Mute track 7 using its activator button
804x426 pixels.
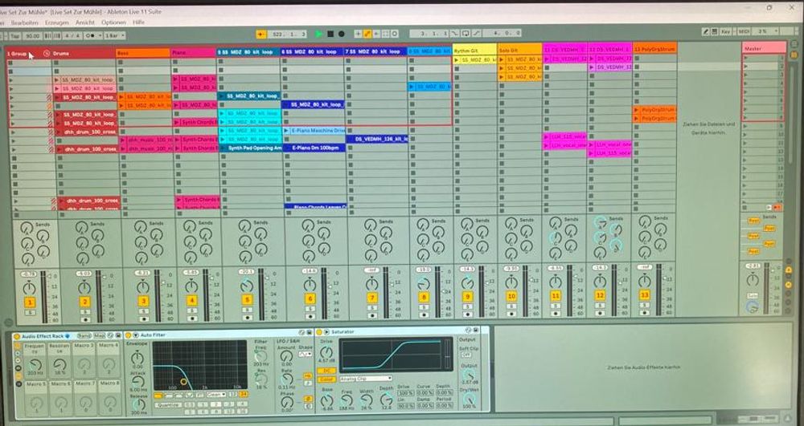click(x=371, y=298)
